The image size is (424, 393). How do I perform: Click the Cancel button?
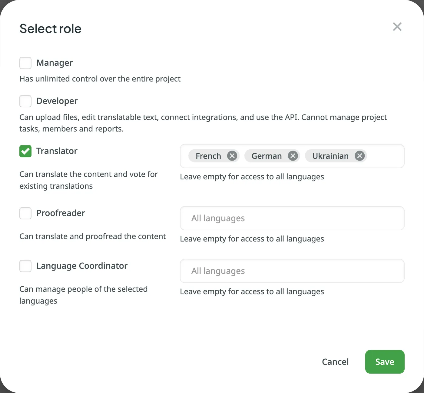335,361
